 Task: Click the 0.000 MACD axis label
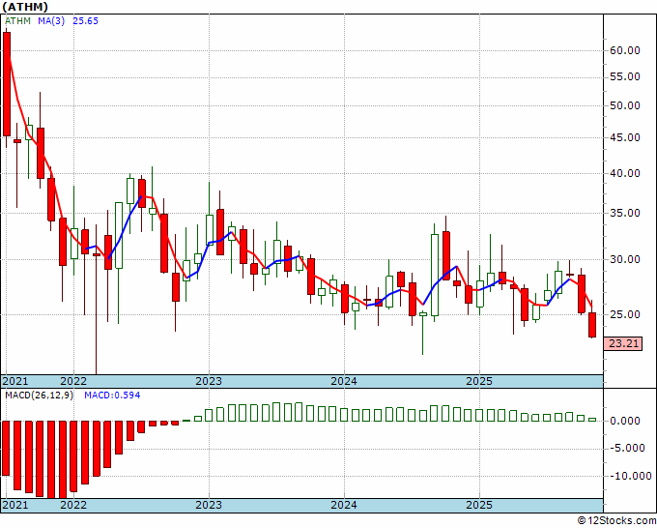tap(625, 421)
